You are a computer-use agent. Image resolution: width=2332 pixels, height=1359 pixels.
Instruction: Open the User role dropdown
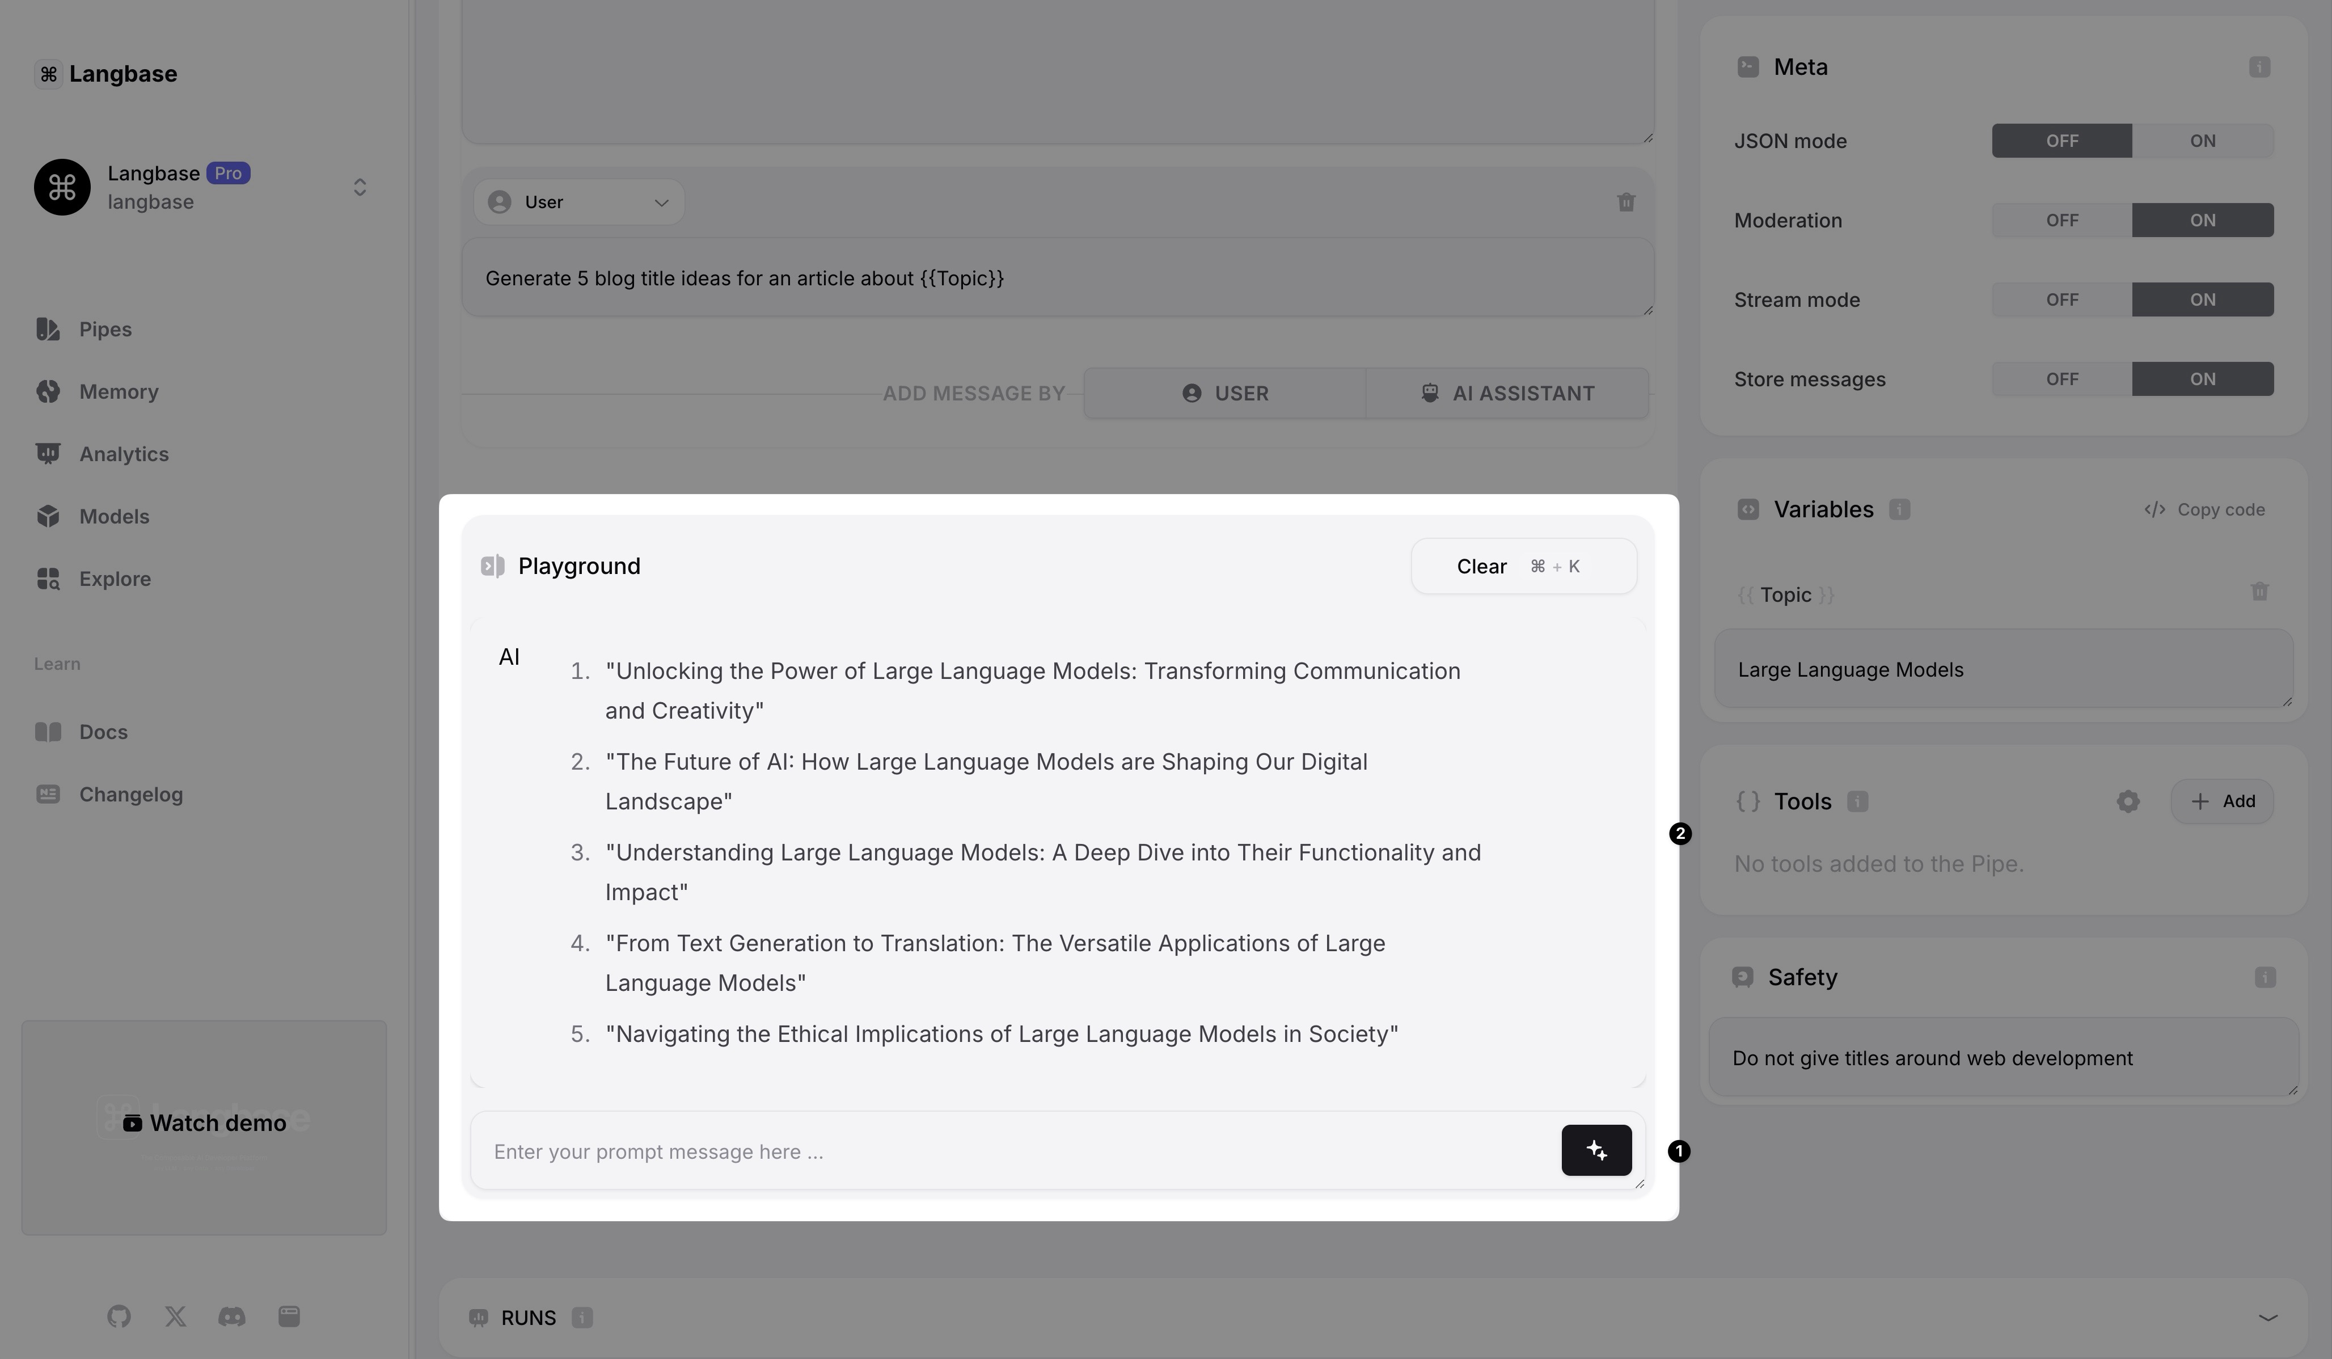click(x=578, y=202)
